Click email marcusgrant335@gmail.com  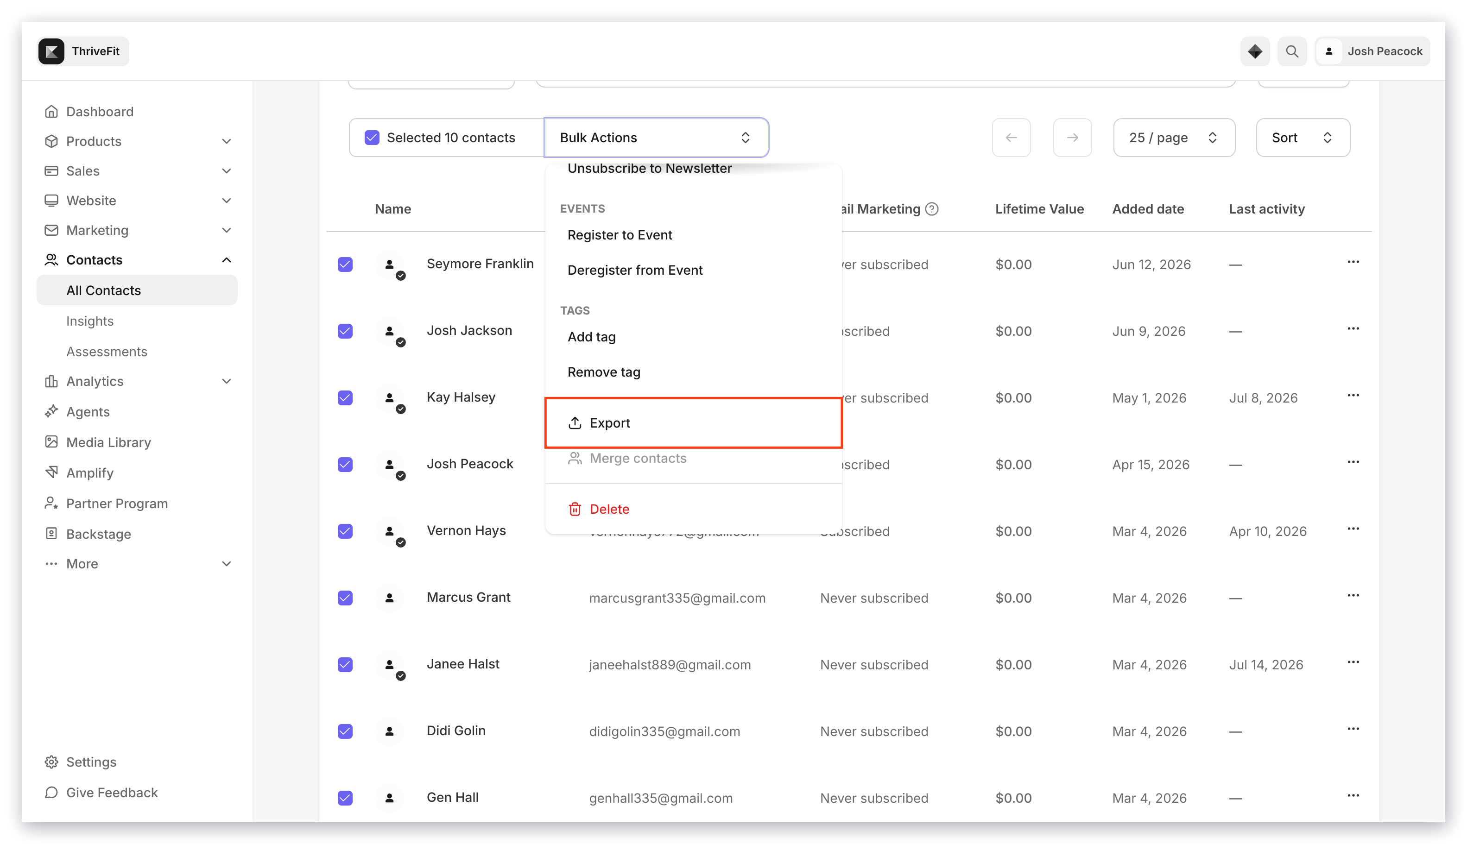coord(677,598)
